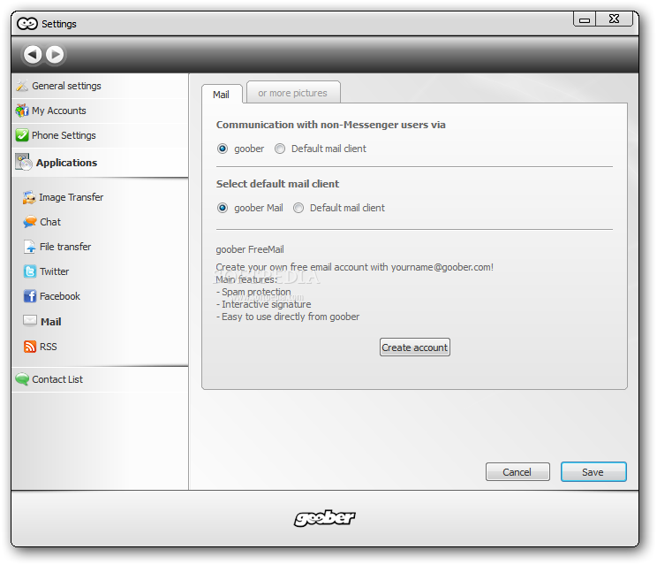Collapse the Applications section
The height and width of the screenshot is (565, 657).
pos(100,163)
